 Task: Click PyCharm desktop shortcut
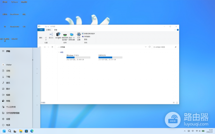(14, 2)
